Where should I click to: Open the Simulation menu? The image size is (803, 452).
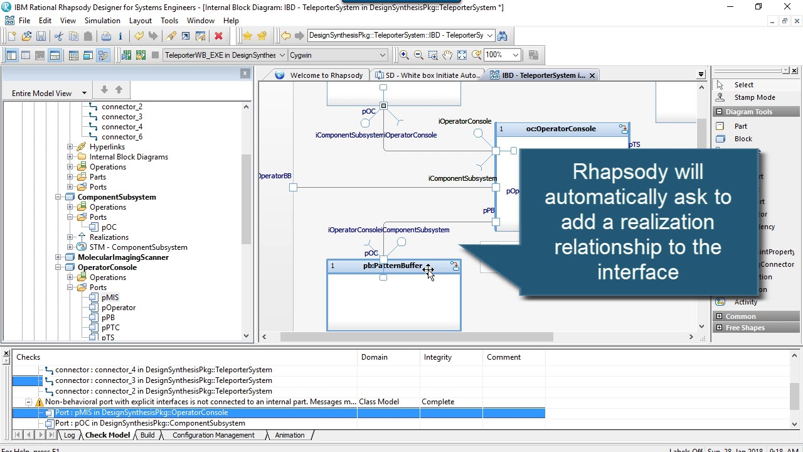coord(102,21)
